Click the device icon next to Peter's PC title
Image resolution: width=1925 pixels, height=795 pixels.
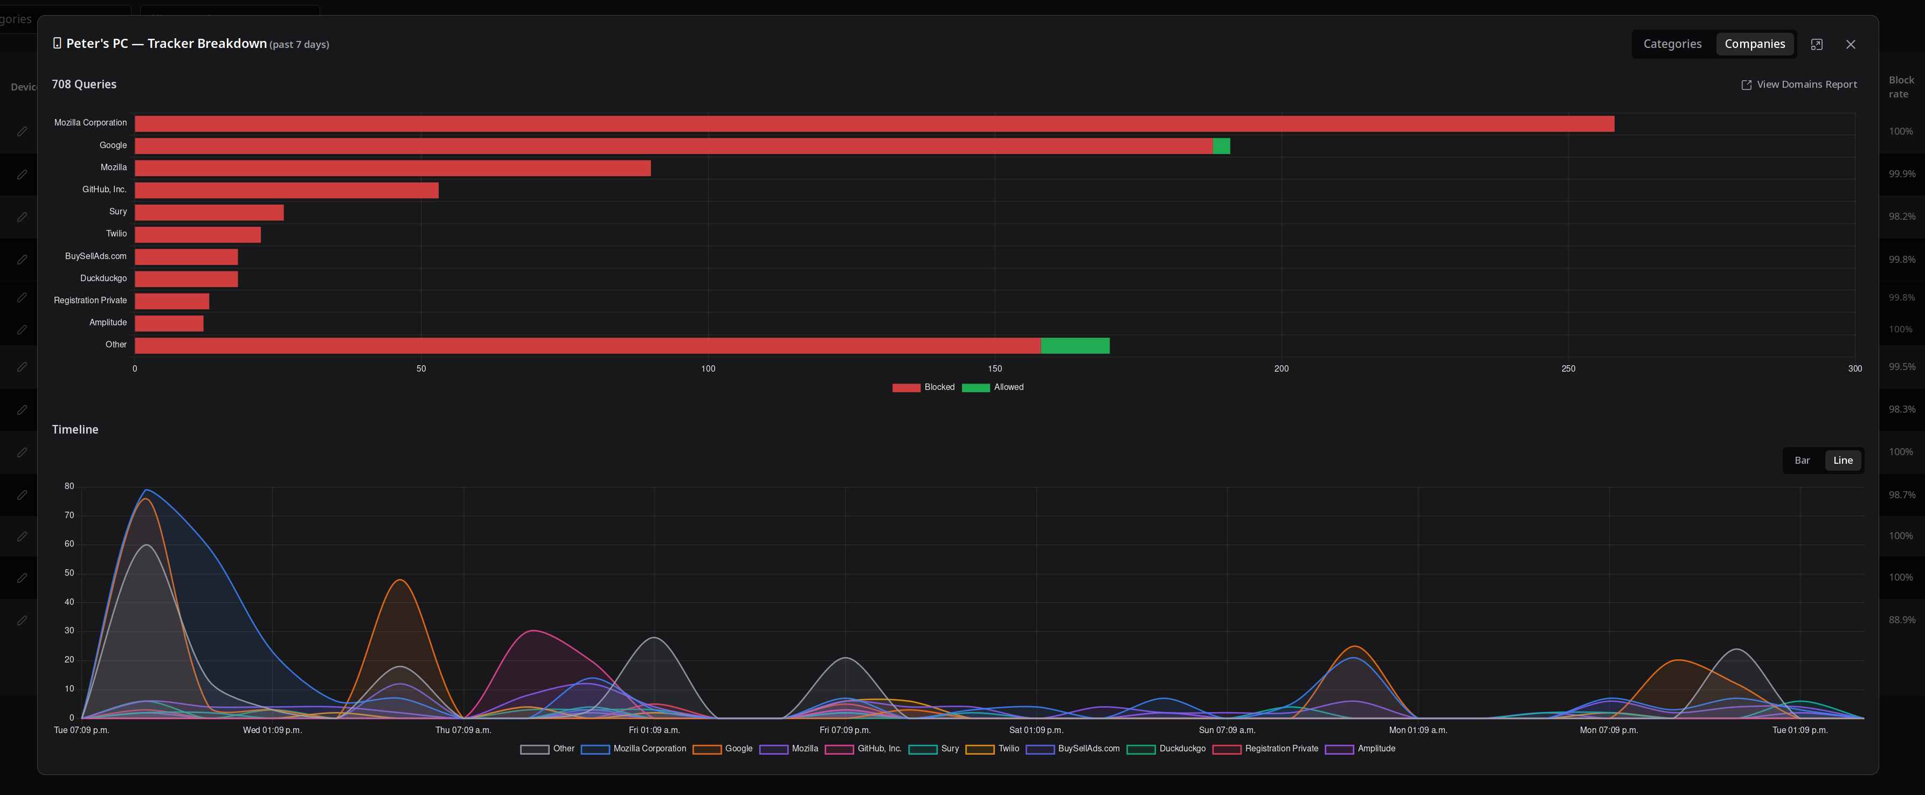click(57, 43)
